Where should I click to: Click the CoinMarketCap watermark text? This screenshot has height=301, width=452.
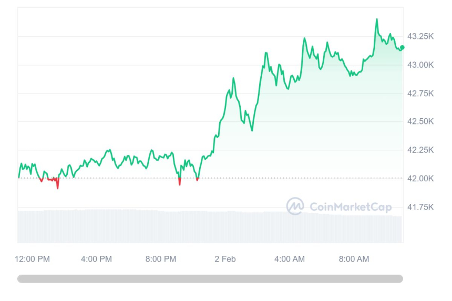click(x=351, y=207)
